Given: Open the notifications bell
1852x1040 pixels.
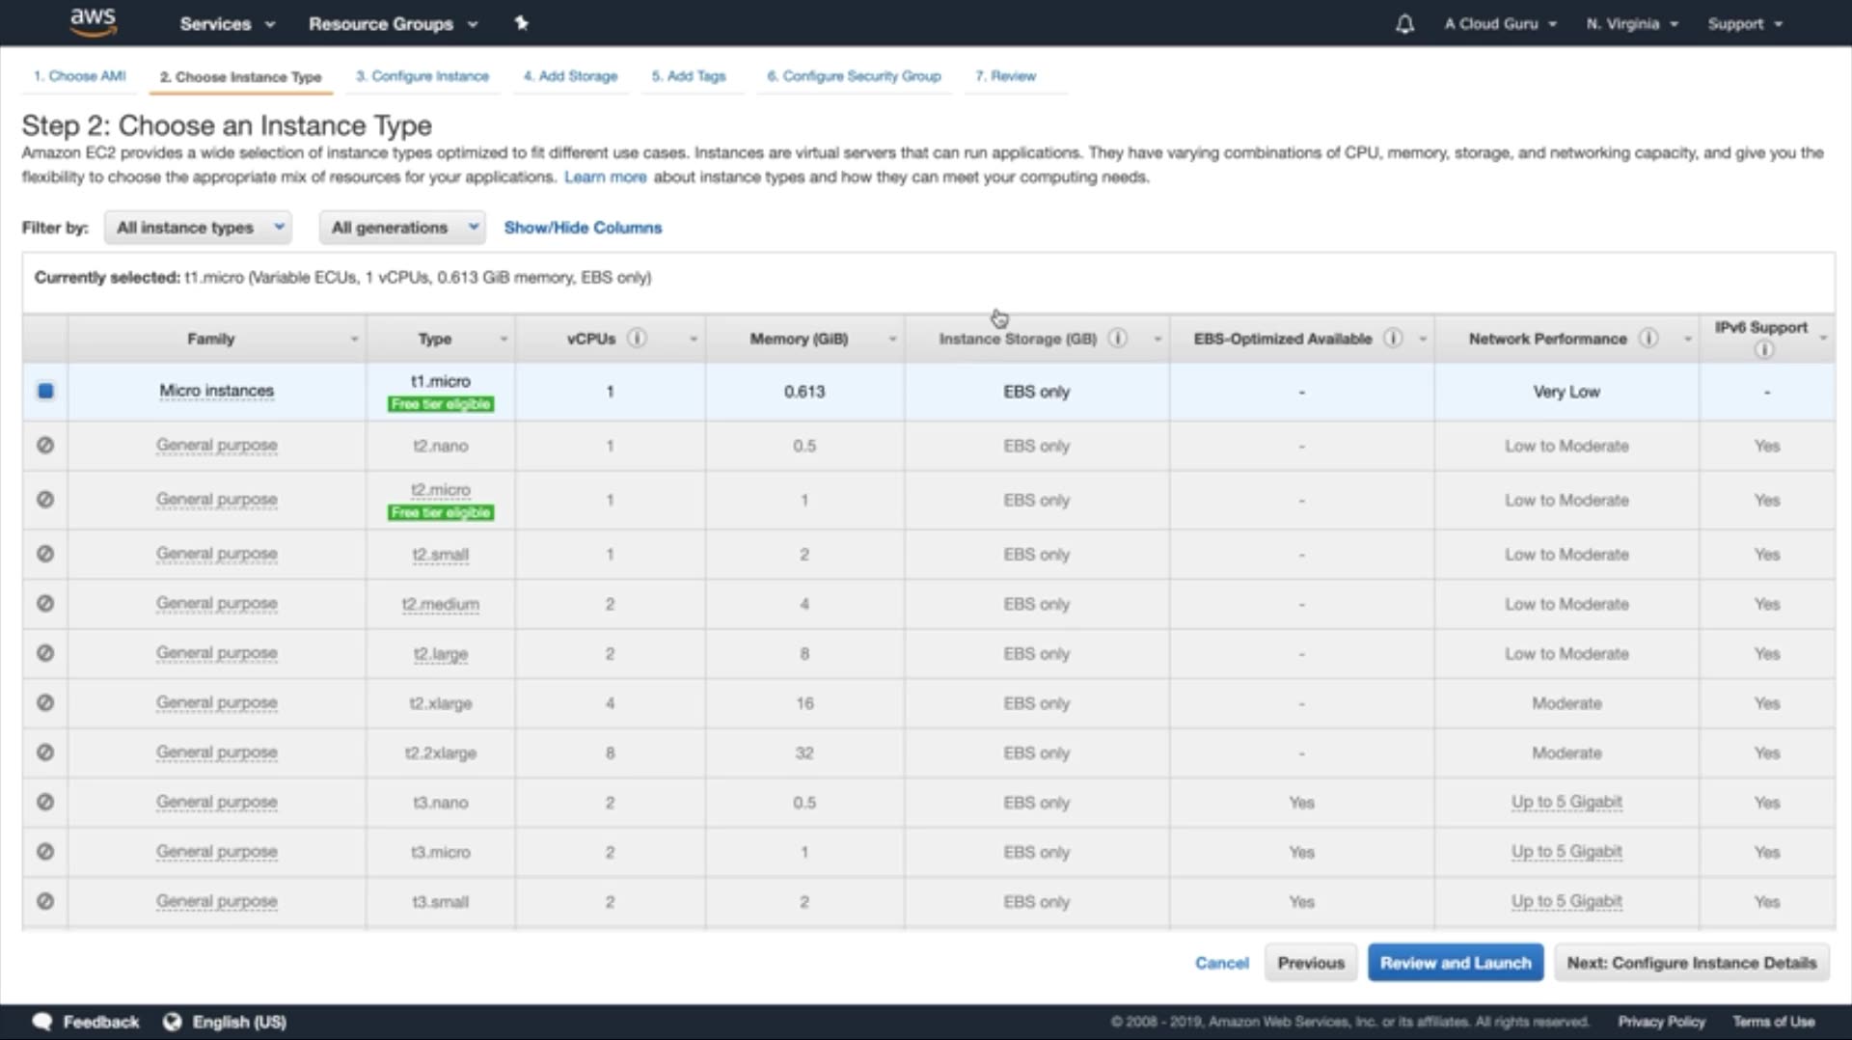Looking at the screenshot, I should pos(1404,24).
